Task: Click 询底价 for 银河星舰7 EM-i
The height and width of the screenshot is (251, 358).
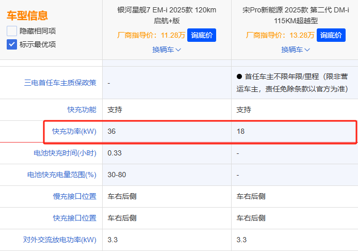Action: [x=202, y=35]
